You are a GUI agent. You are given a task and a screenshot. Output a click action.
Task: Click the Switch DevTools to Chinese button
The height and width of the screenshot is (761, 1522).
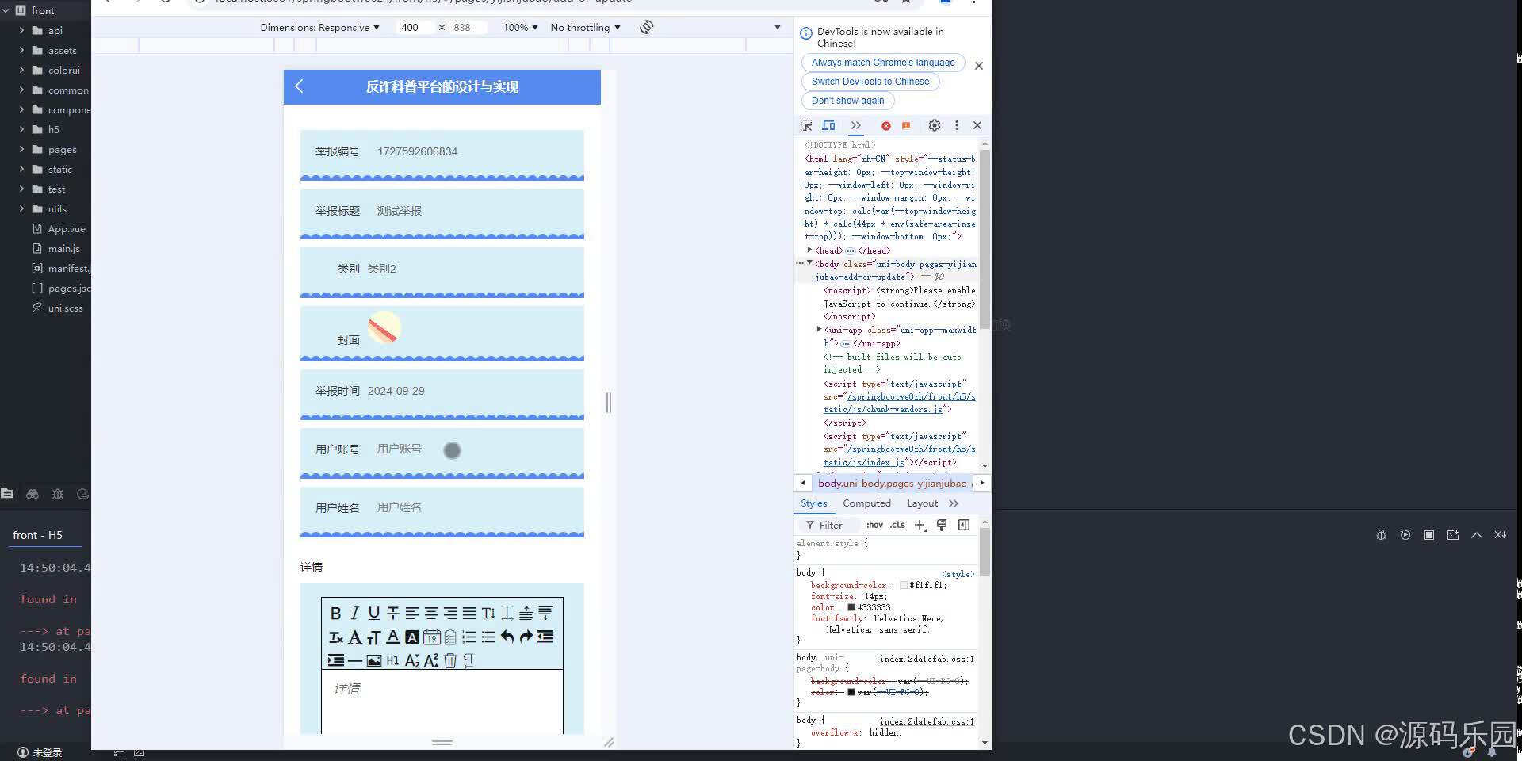click(x=870, y=81)
